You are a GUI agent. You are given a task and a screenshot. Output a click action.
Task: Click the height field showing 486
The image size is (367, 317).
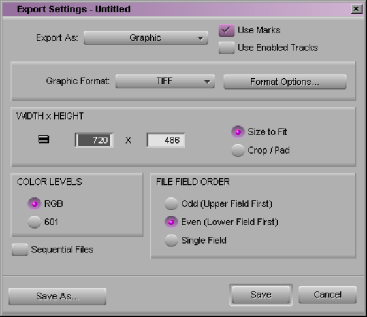coord(166,140)
